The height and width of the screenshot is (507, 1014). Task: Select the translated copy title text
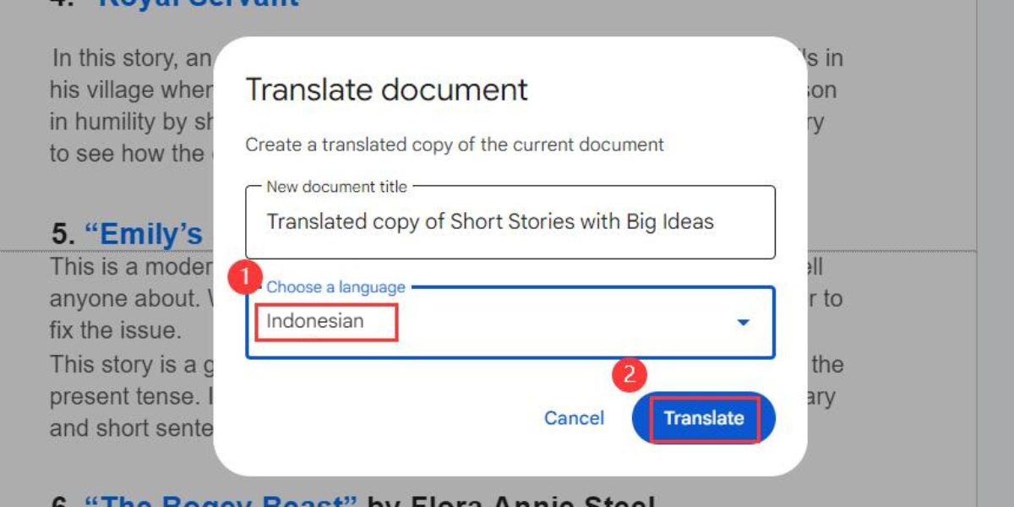point(490,221)
